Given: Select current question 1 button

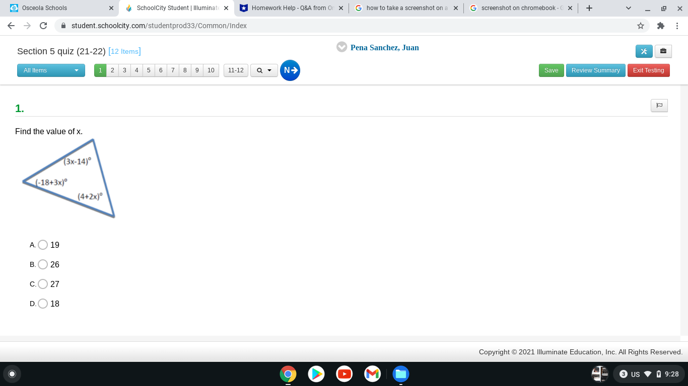Looking at the screenshot, I should [100, 70].
